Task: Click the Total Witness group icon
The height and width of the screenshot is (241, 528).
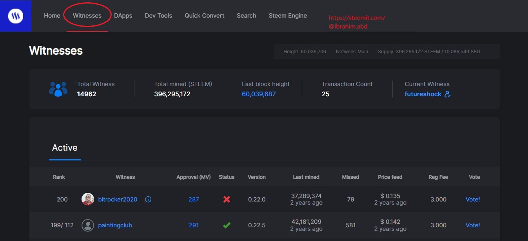Action: [x=58, y=89]
